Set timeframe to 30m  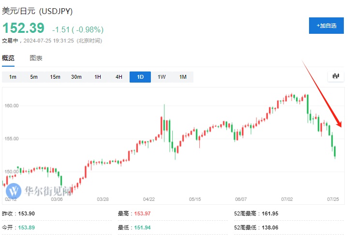point(76,77)
